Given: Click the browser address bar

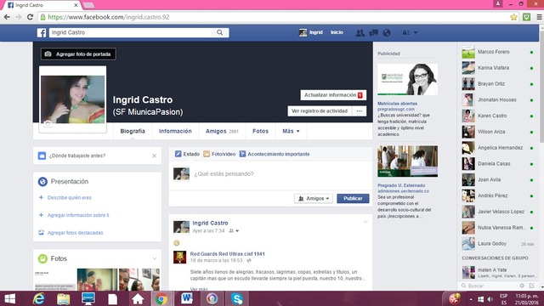Looking at the screenshot, I should click(x=274, y=17).
